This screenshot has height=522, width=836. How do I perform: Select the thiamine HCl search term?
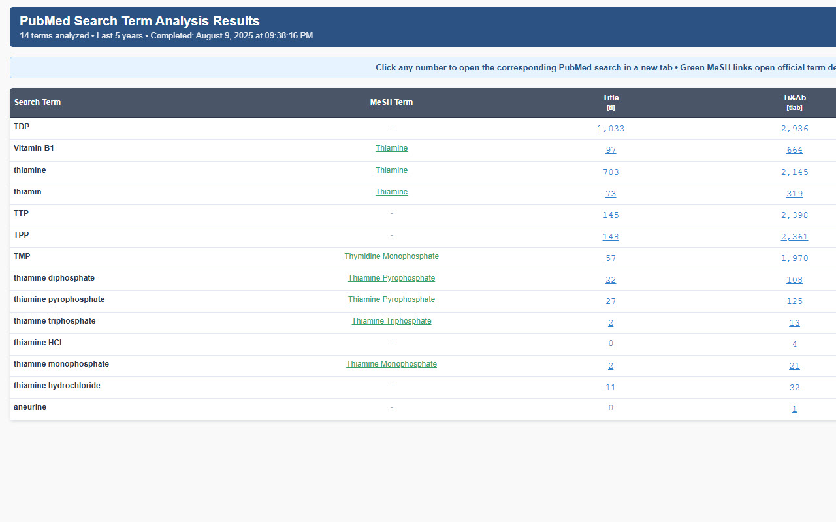pos(38,343)
